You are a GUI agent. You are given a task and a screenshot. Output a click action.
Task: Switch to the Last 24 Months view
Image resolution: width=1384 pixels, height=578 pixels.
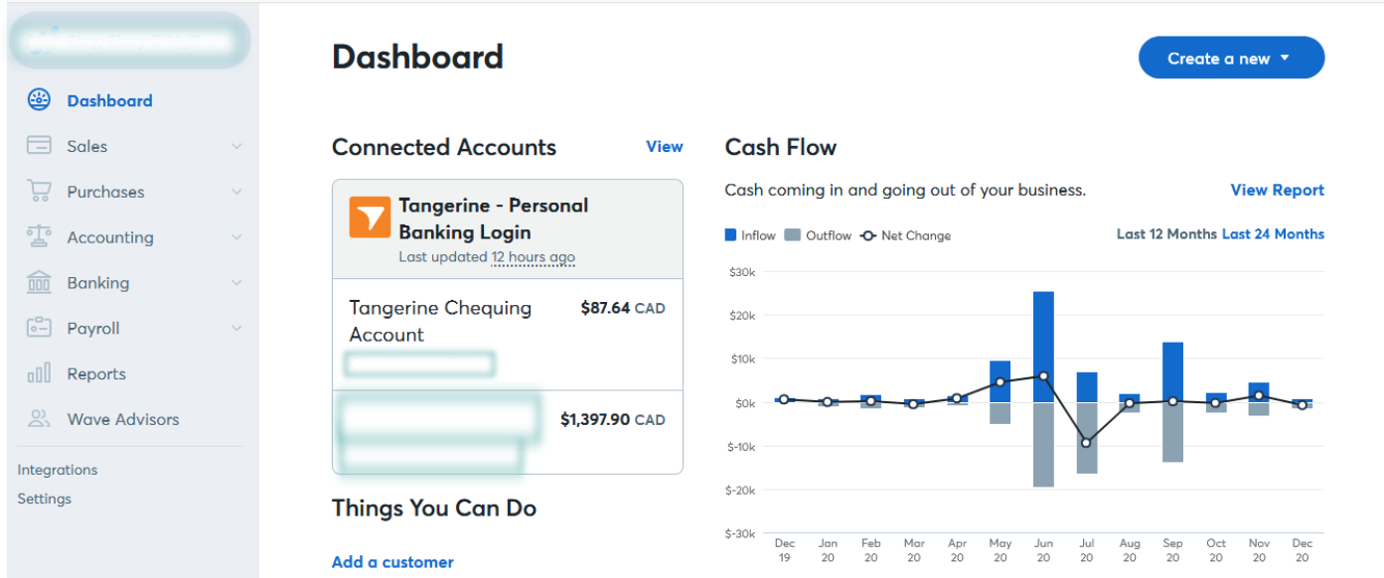[x=1273, y=233]
